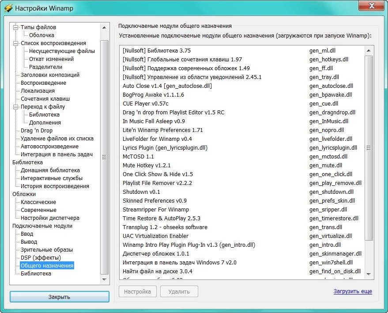Image resolution: width=388 pixels, height=313 pixels.
Task: Select Автовоспроизведение in the tree
Action: coord(49,146)
